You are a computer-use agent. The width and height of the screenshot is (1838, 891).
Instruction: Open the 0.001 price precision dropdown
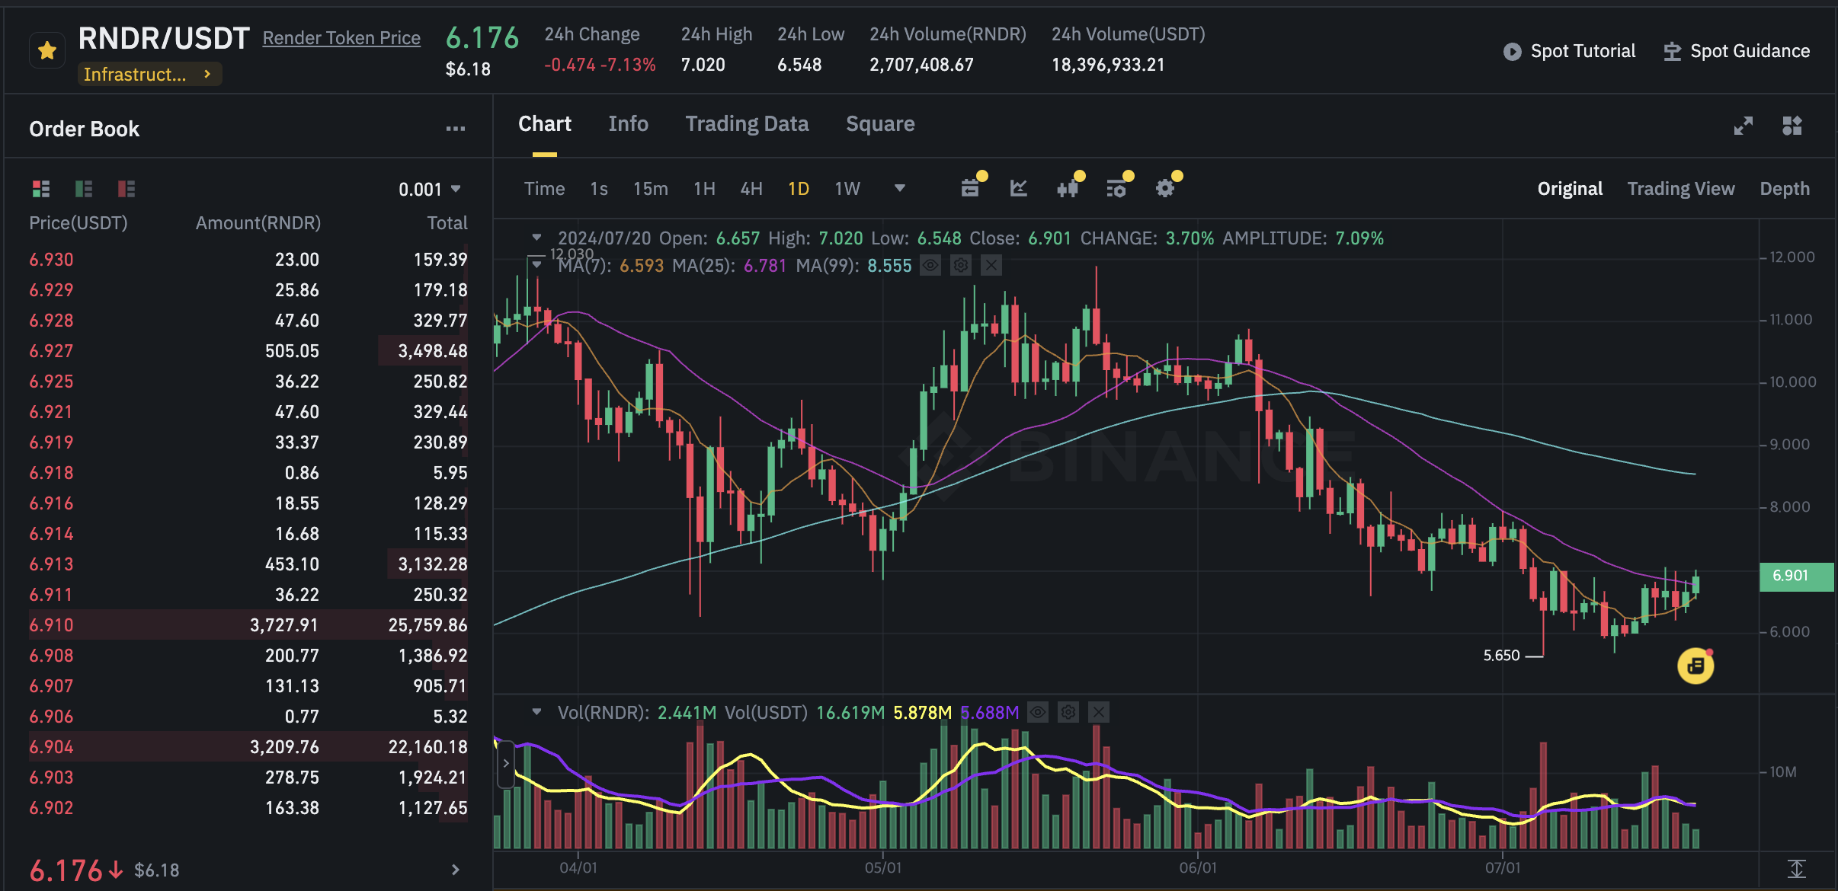pos(430,189)
